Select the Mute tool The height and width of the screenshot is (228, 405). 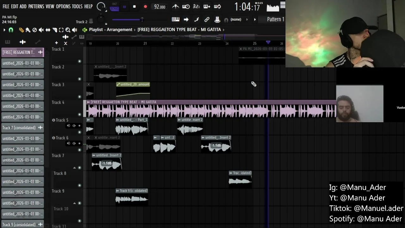pos(41,30)
